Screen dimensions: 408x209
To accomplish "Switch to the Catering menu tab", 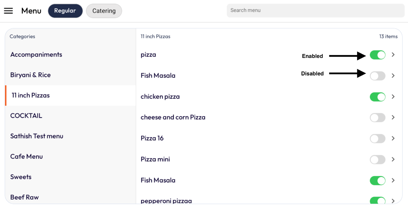I will [104, 11].
